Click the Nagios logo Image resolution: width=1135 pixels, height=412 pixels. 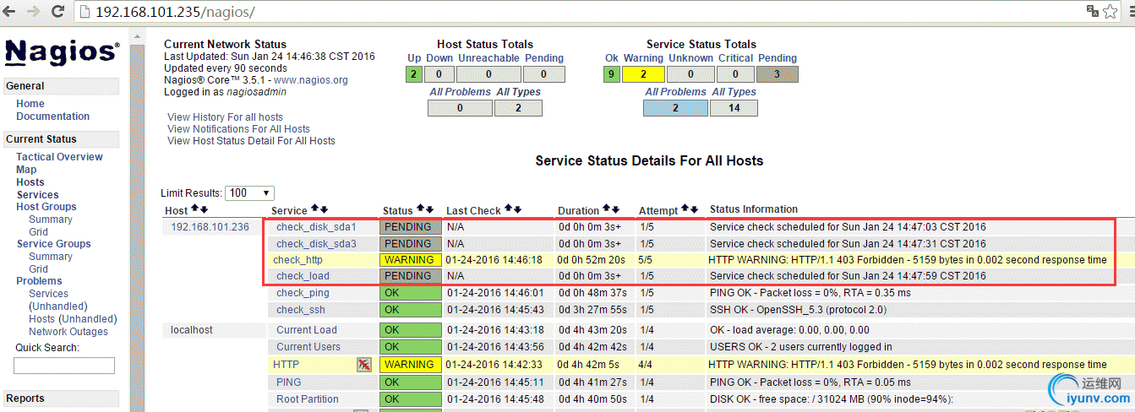(63, 52)
